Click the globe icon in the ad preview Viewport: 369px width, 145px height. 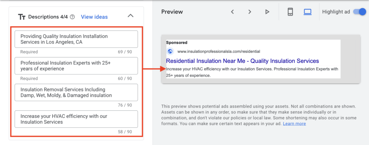(170, 51)
